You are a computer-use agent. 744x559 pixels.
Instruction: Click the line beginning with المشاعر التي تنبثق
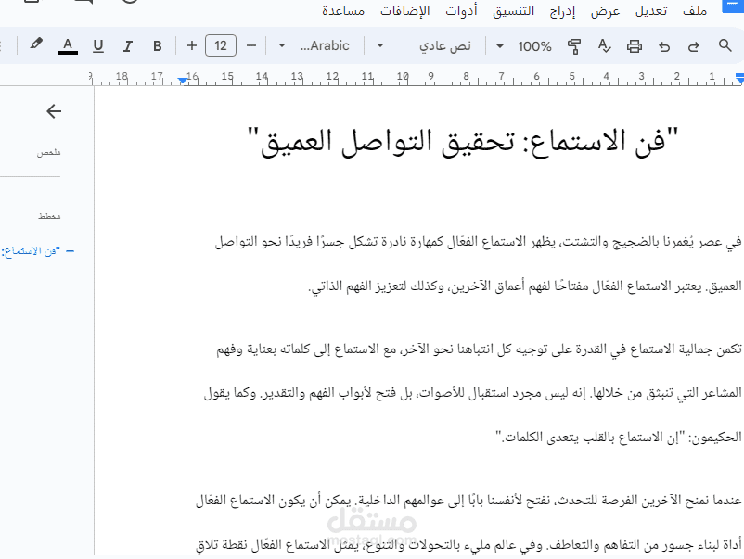(472, 394)
